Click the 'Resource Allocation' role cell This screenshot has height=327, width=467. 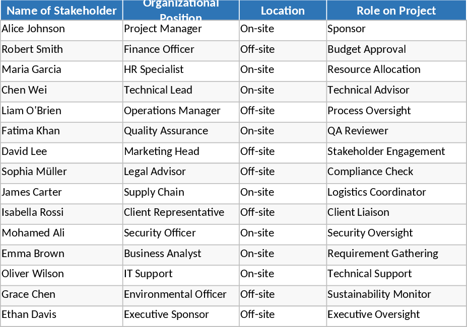(396, 70)
